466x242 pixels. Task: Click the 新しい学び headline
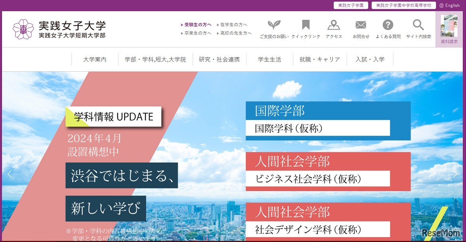coord(106,208)
